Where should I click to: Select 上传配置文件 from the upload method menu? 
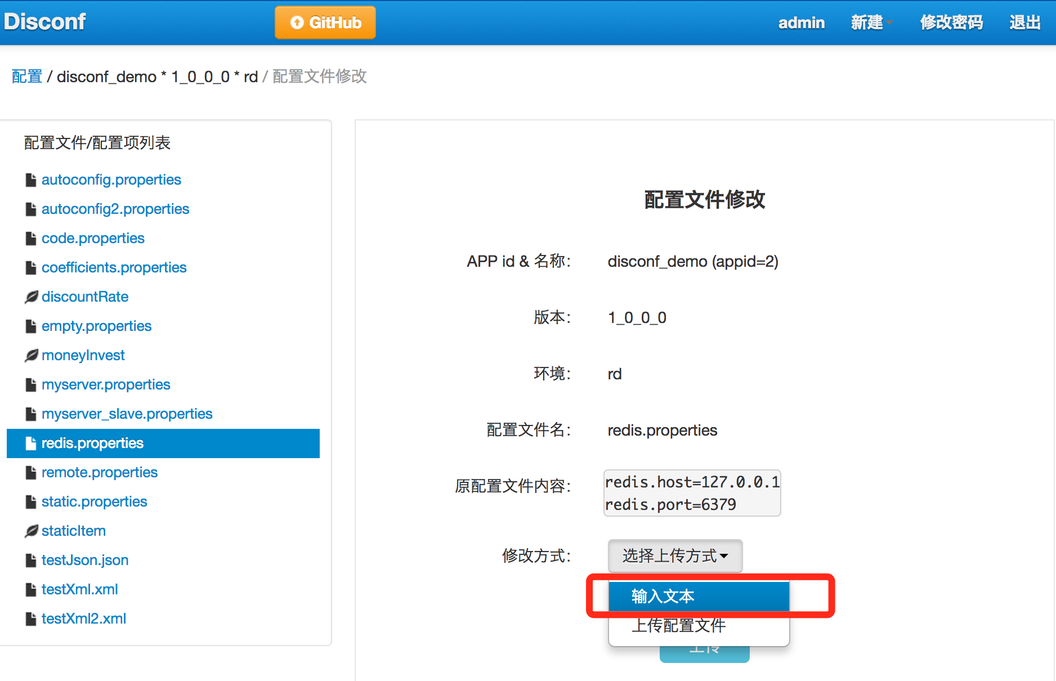click(699, 625)
